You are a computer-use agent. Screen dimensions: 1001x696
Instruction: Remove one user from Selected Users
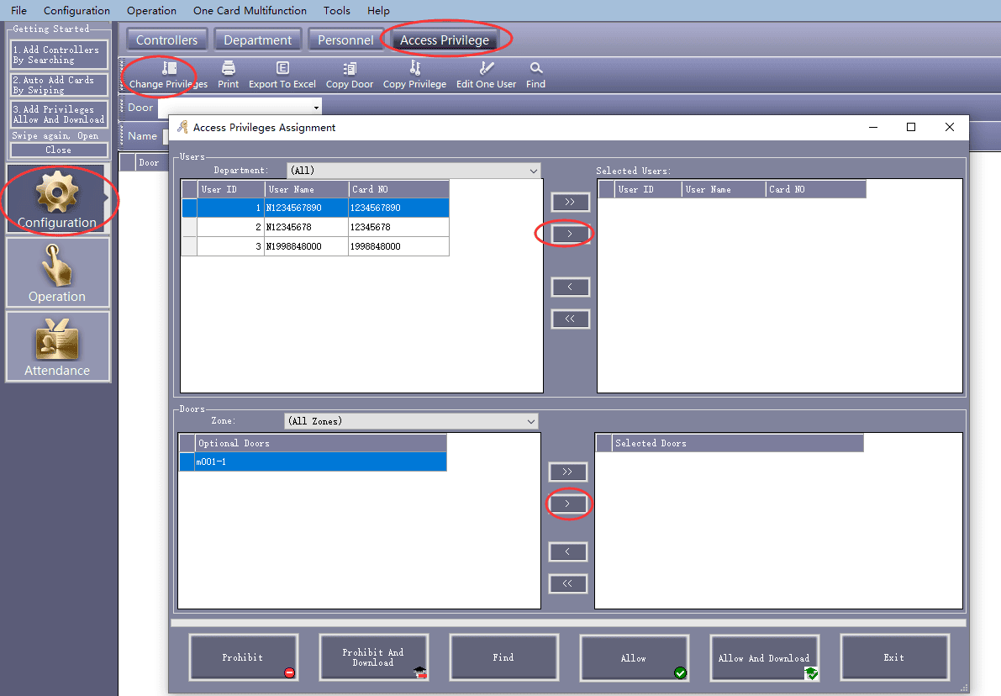570,287
